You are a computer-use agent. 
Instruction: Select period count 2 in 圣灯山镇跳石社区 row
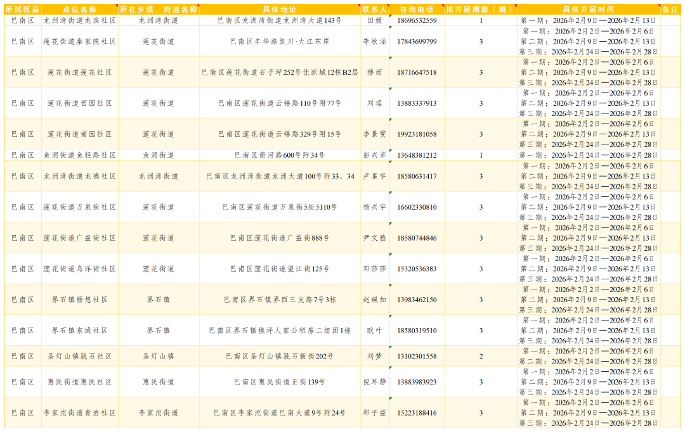click(x=481, y=357)
